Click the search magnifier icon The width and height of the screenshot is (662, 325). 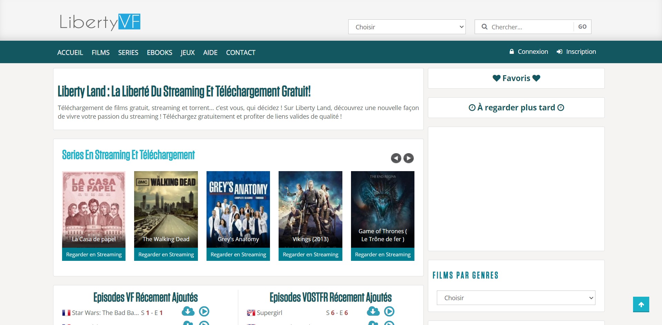coord(484,27)
